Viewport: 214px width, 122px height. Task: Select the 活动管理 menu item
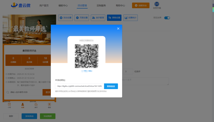(x=82, y=6)
